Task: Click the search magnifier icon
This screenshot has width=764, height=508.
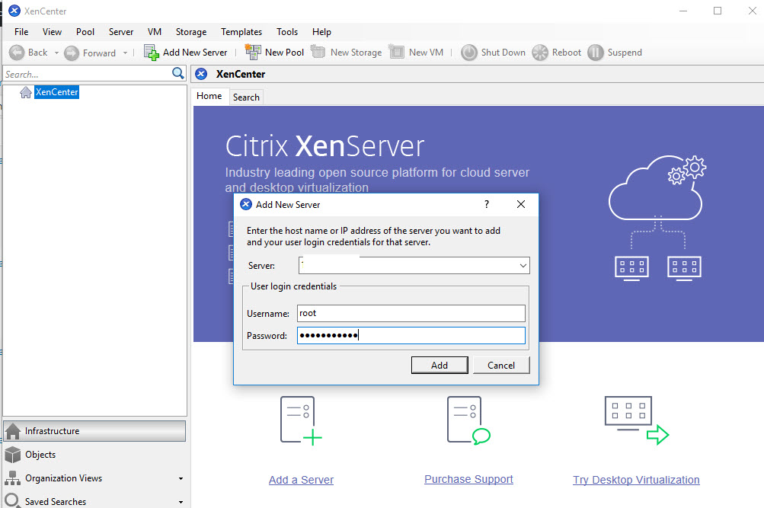Action: (x=178, y=74)
